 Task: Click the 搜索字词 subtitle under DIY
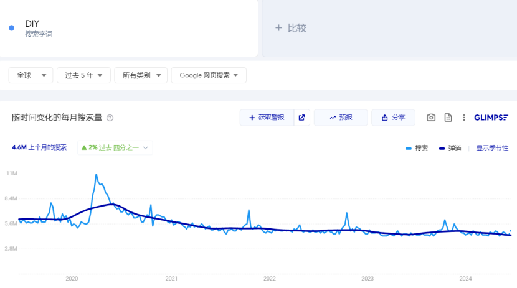pos(39,34)
